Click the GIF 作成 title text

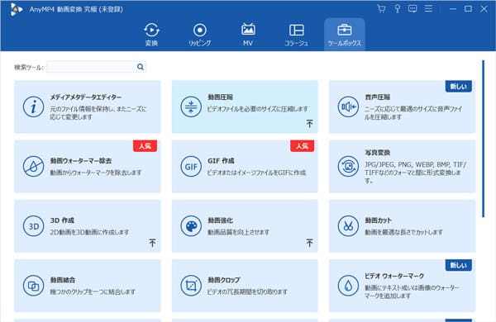(x=221, y=160)
